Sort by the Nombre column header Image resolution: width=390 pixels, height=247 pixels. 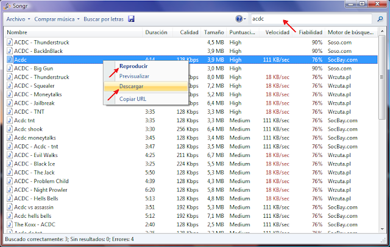[73, 32]
